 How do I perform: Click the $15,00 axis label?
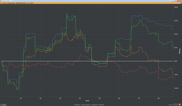[176, 21]
